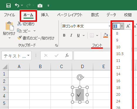Screen dimensions: 137x109
Task: Click the camera icon in the quick access toolbar
Action: 40,6
